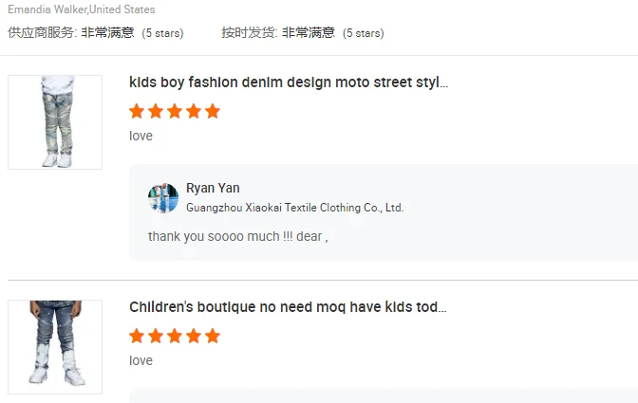Click Ryan Yan's avatar icon

(163, 198)
